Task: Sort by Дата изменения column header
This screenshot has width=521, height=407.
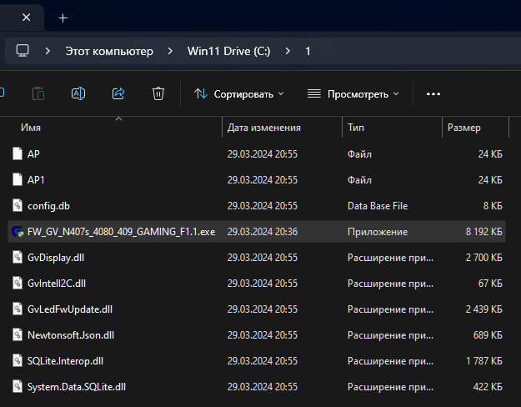Action: [x=263, y=128]
